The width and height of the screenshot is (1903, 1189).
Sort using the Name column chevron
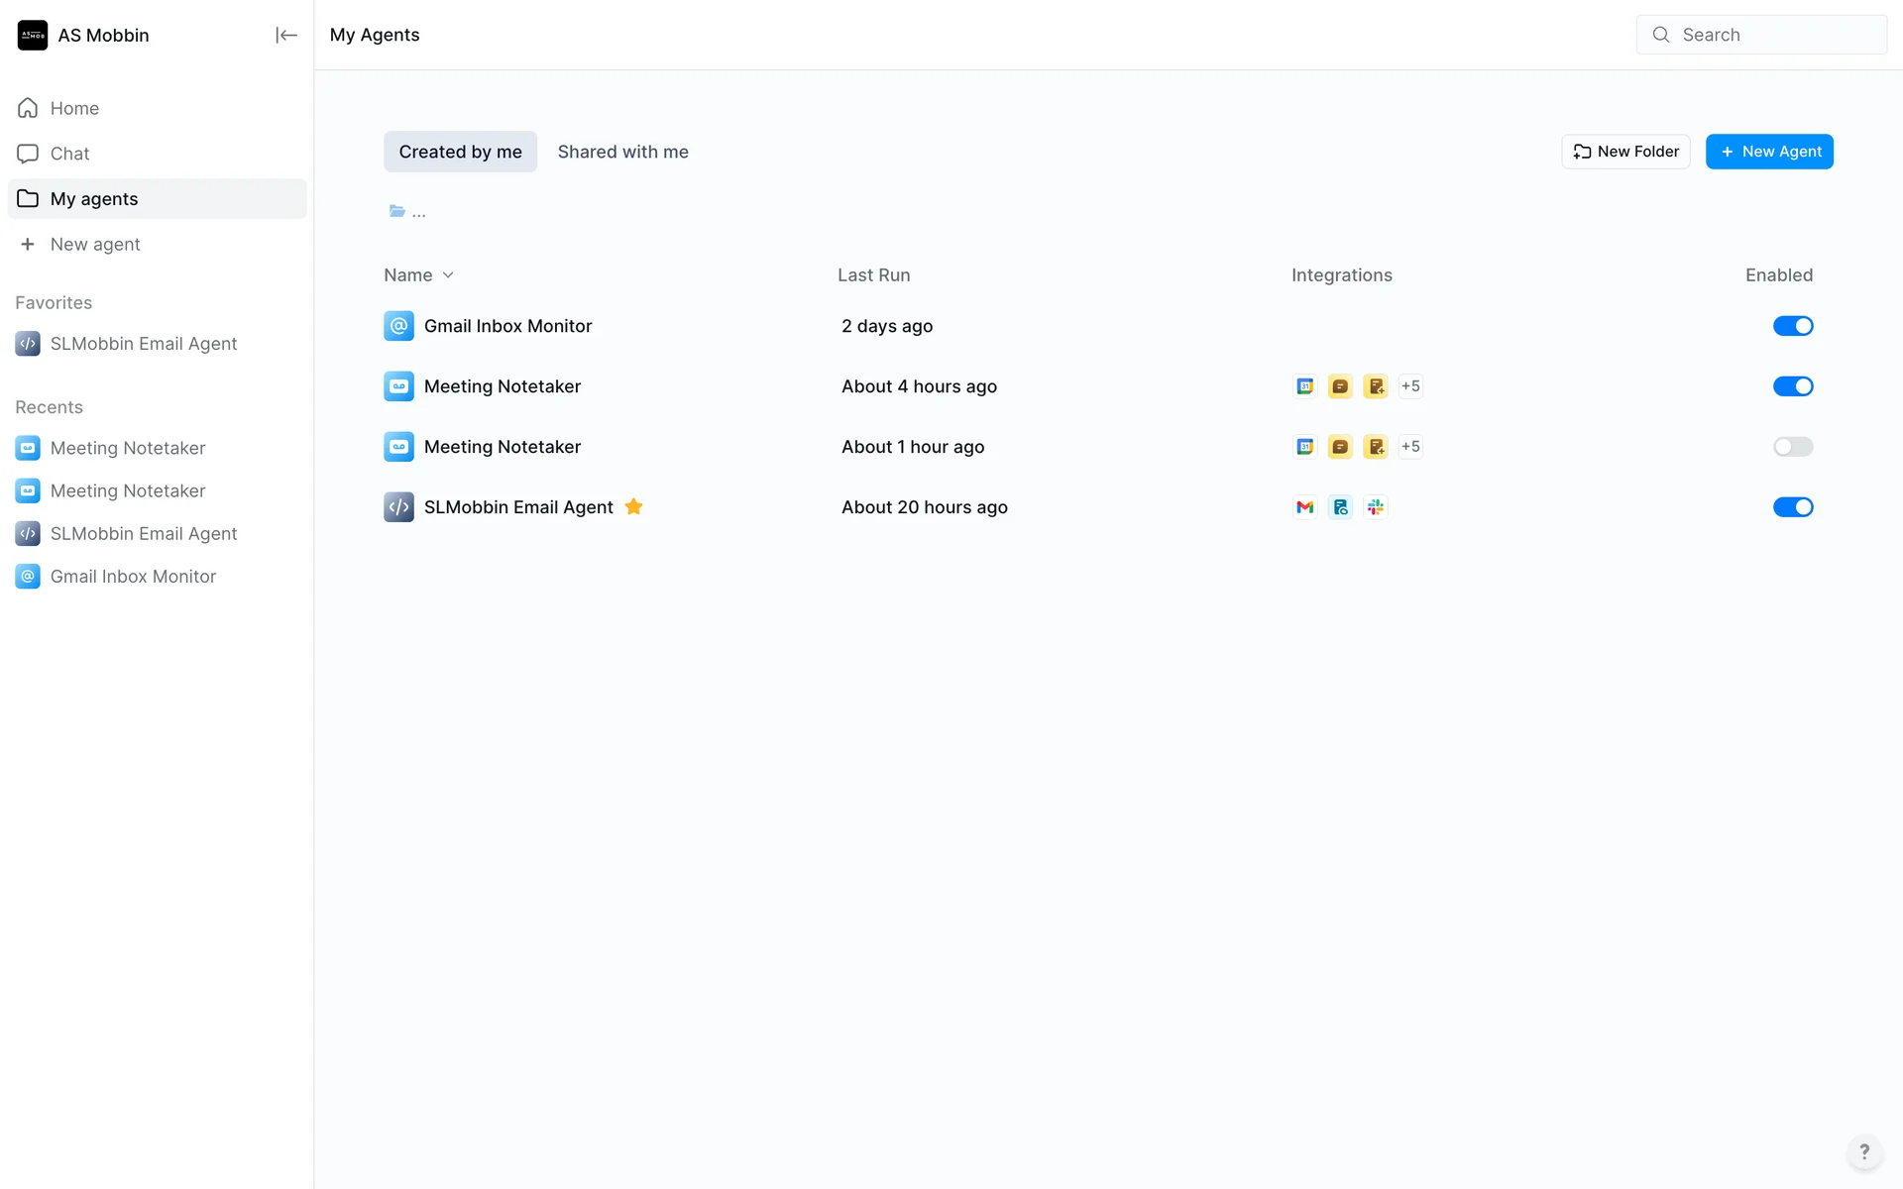[448, 275]
